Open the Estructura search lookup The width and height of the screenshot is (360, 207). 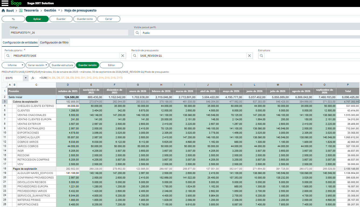pyautogui.click(x=261, y=56)
